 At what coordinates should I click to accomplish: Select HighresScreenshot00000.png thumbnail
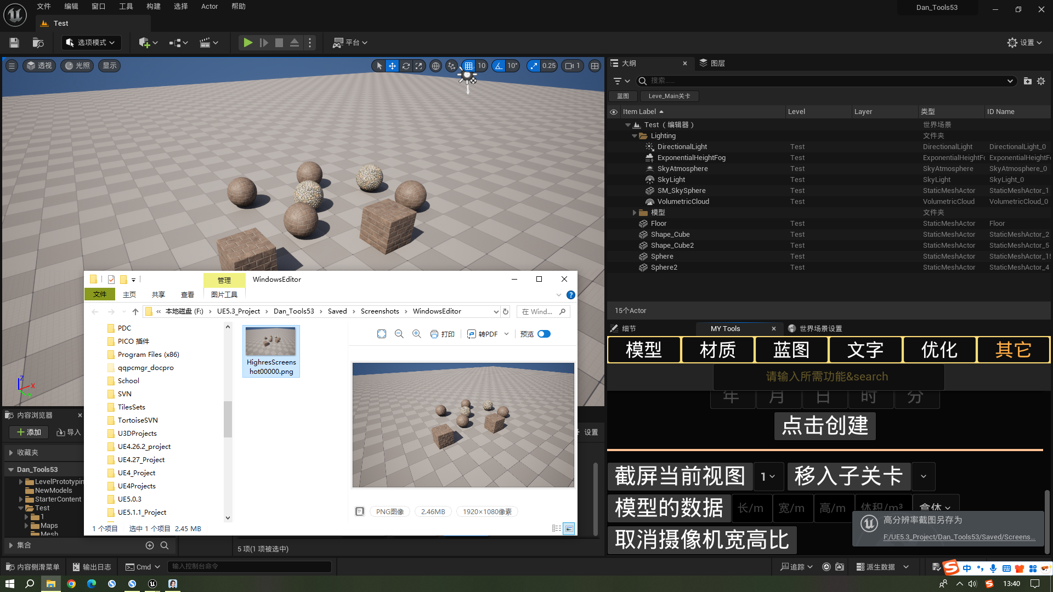point(271,351)
